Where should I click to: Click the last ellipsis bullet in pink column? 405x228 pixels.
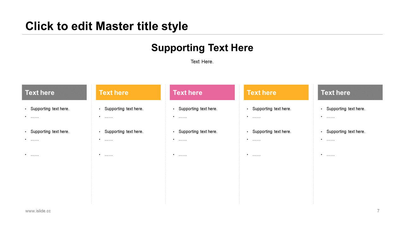(183, 155)
